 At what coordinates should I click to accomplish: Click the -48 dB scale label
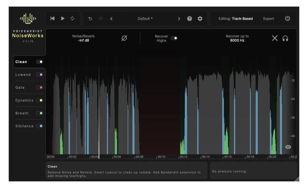pyautogui.click(x=293, y=136)
